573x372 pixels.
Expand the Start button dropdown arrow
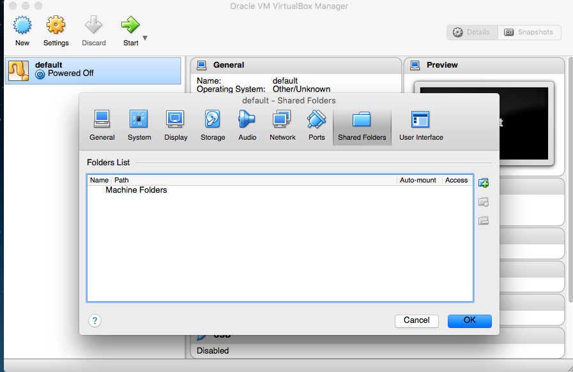tap(145, 38)
